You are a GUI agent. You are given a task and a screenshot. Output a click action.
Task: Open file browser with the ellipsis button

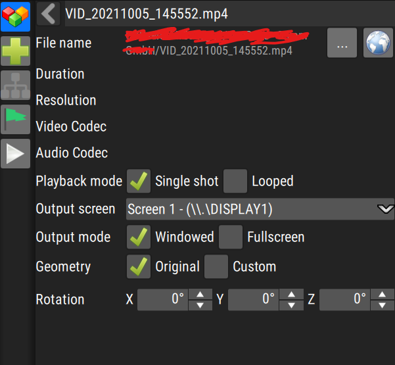pos(342,43)
